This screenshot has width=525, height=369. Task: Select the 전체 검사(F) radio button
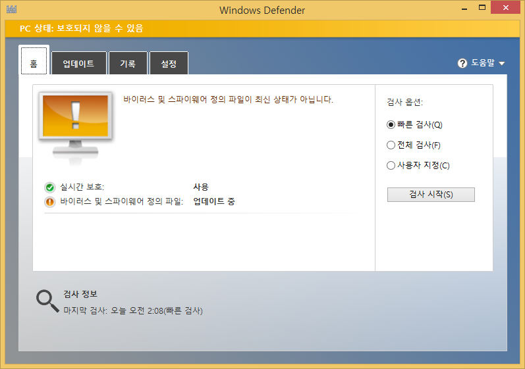point(391,145)
